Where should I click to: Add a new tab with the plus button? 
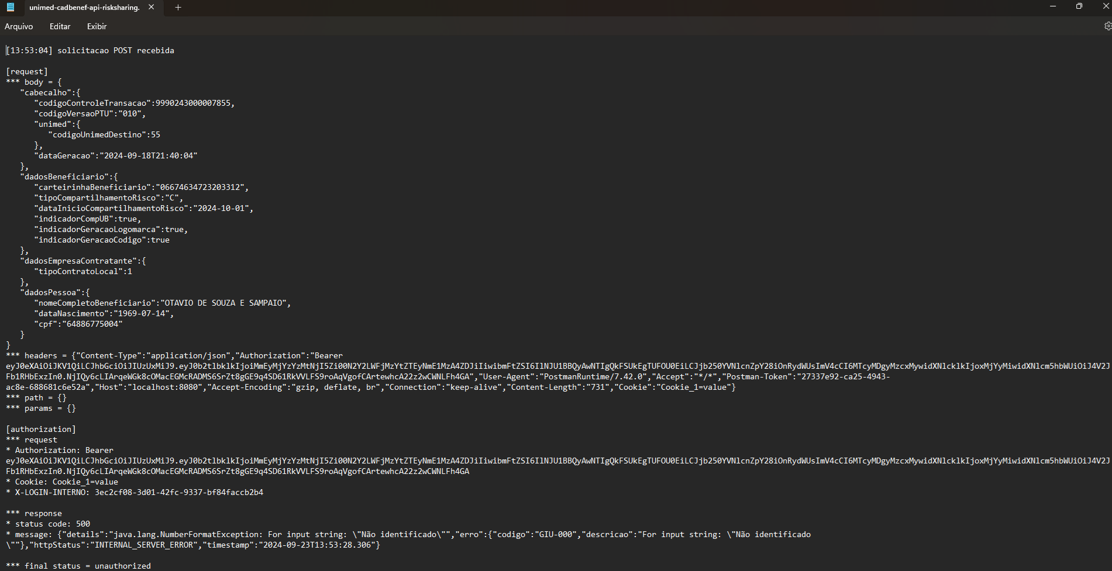[x=178, y=7]
